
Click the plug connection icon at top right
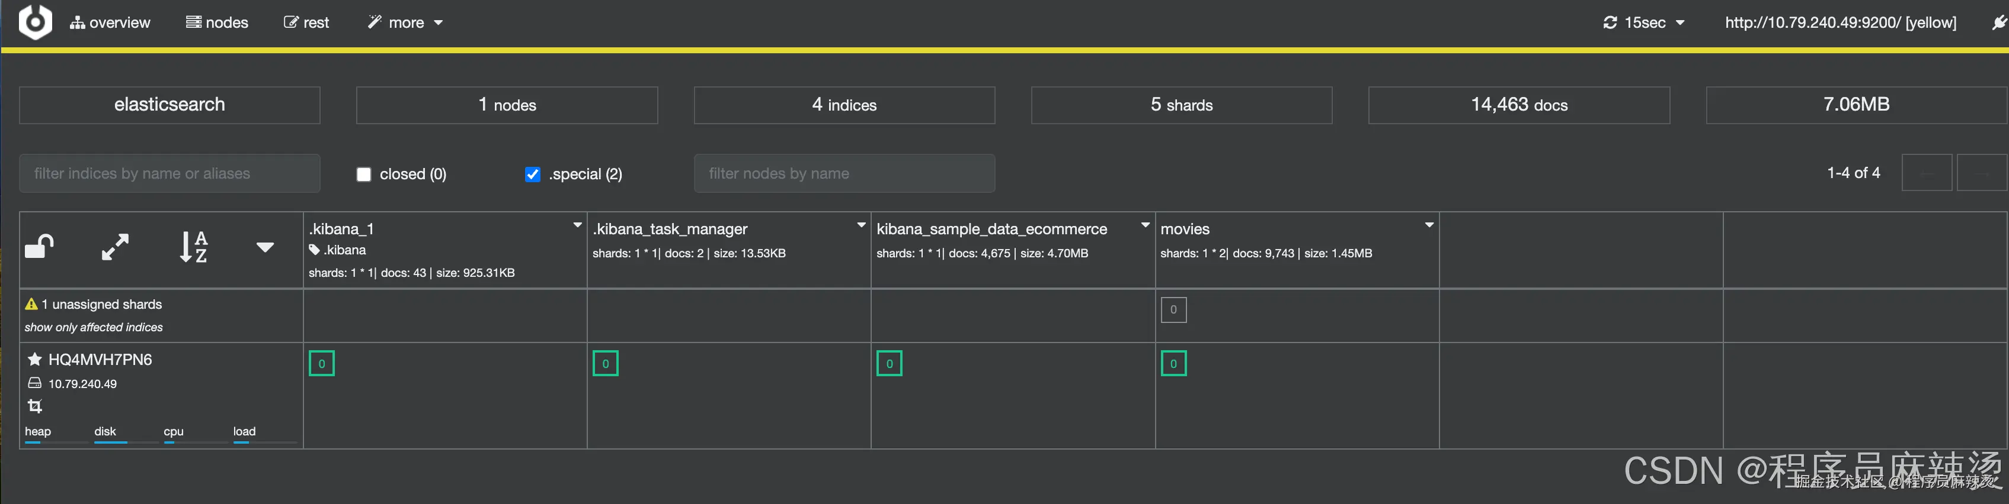[x=1999, y=22]
